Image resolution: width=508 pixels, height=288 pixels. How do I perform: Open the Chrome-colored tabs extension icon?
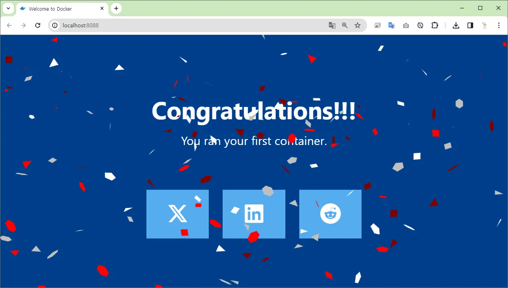coord(377,25)
